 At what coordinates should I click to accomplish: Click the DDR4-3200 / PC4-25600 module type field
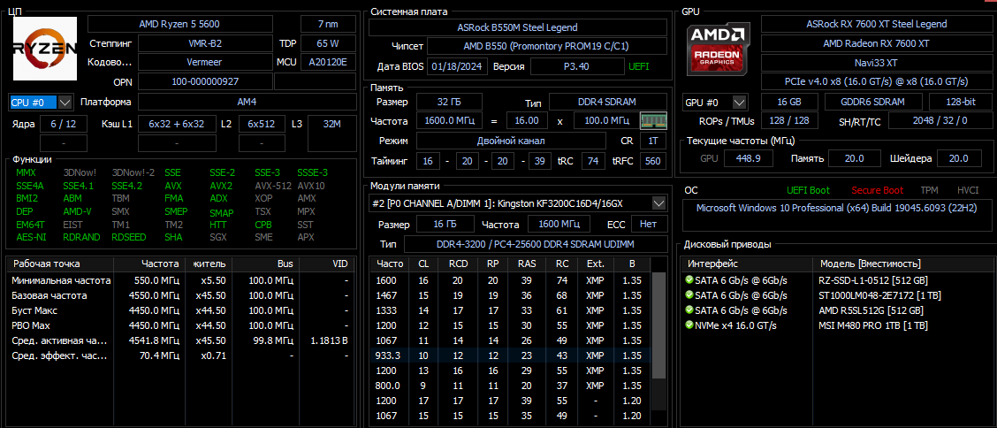536,244
